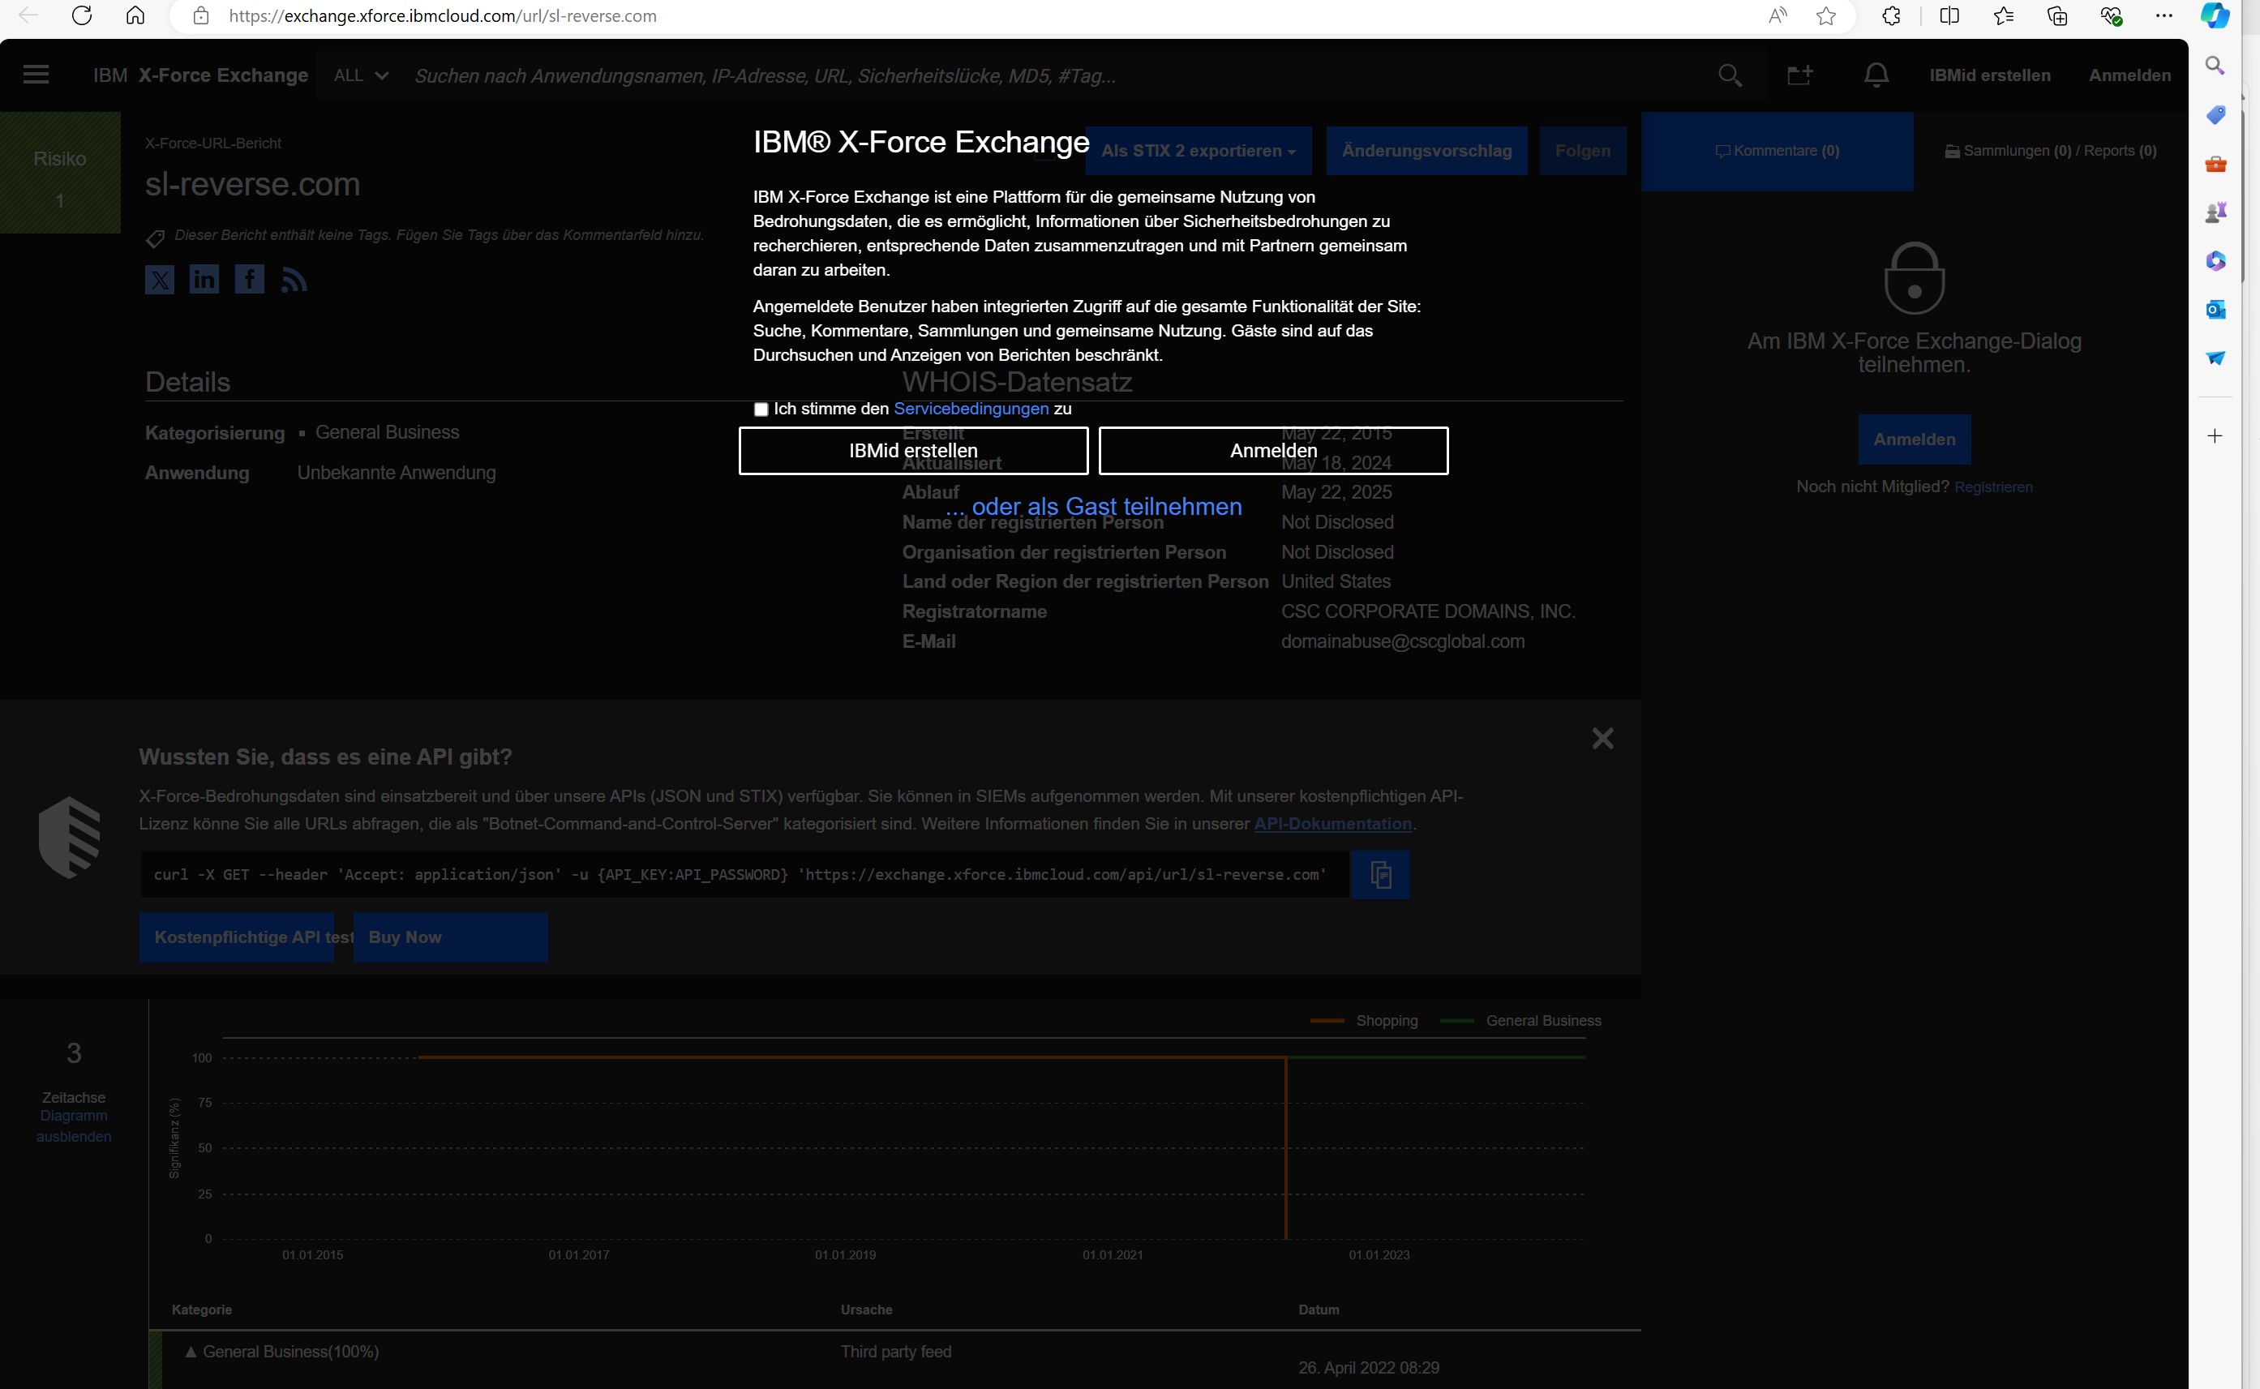
Task: Click the domainabuse@cscglobal.com email value
Action: tap(1403, 641)
